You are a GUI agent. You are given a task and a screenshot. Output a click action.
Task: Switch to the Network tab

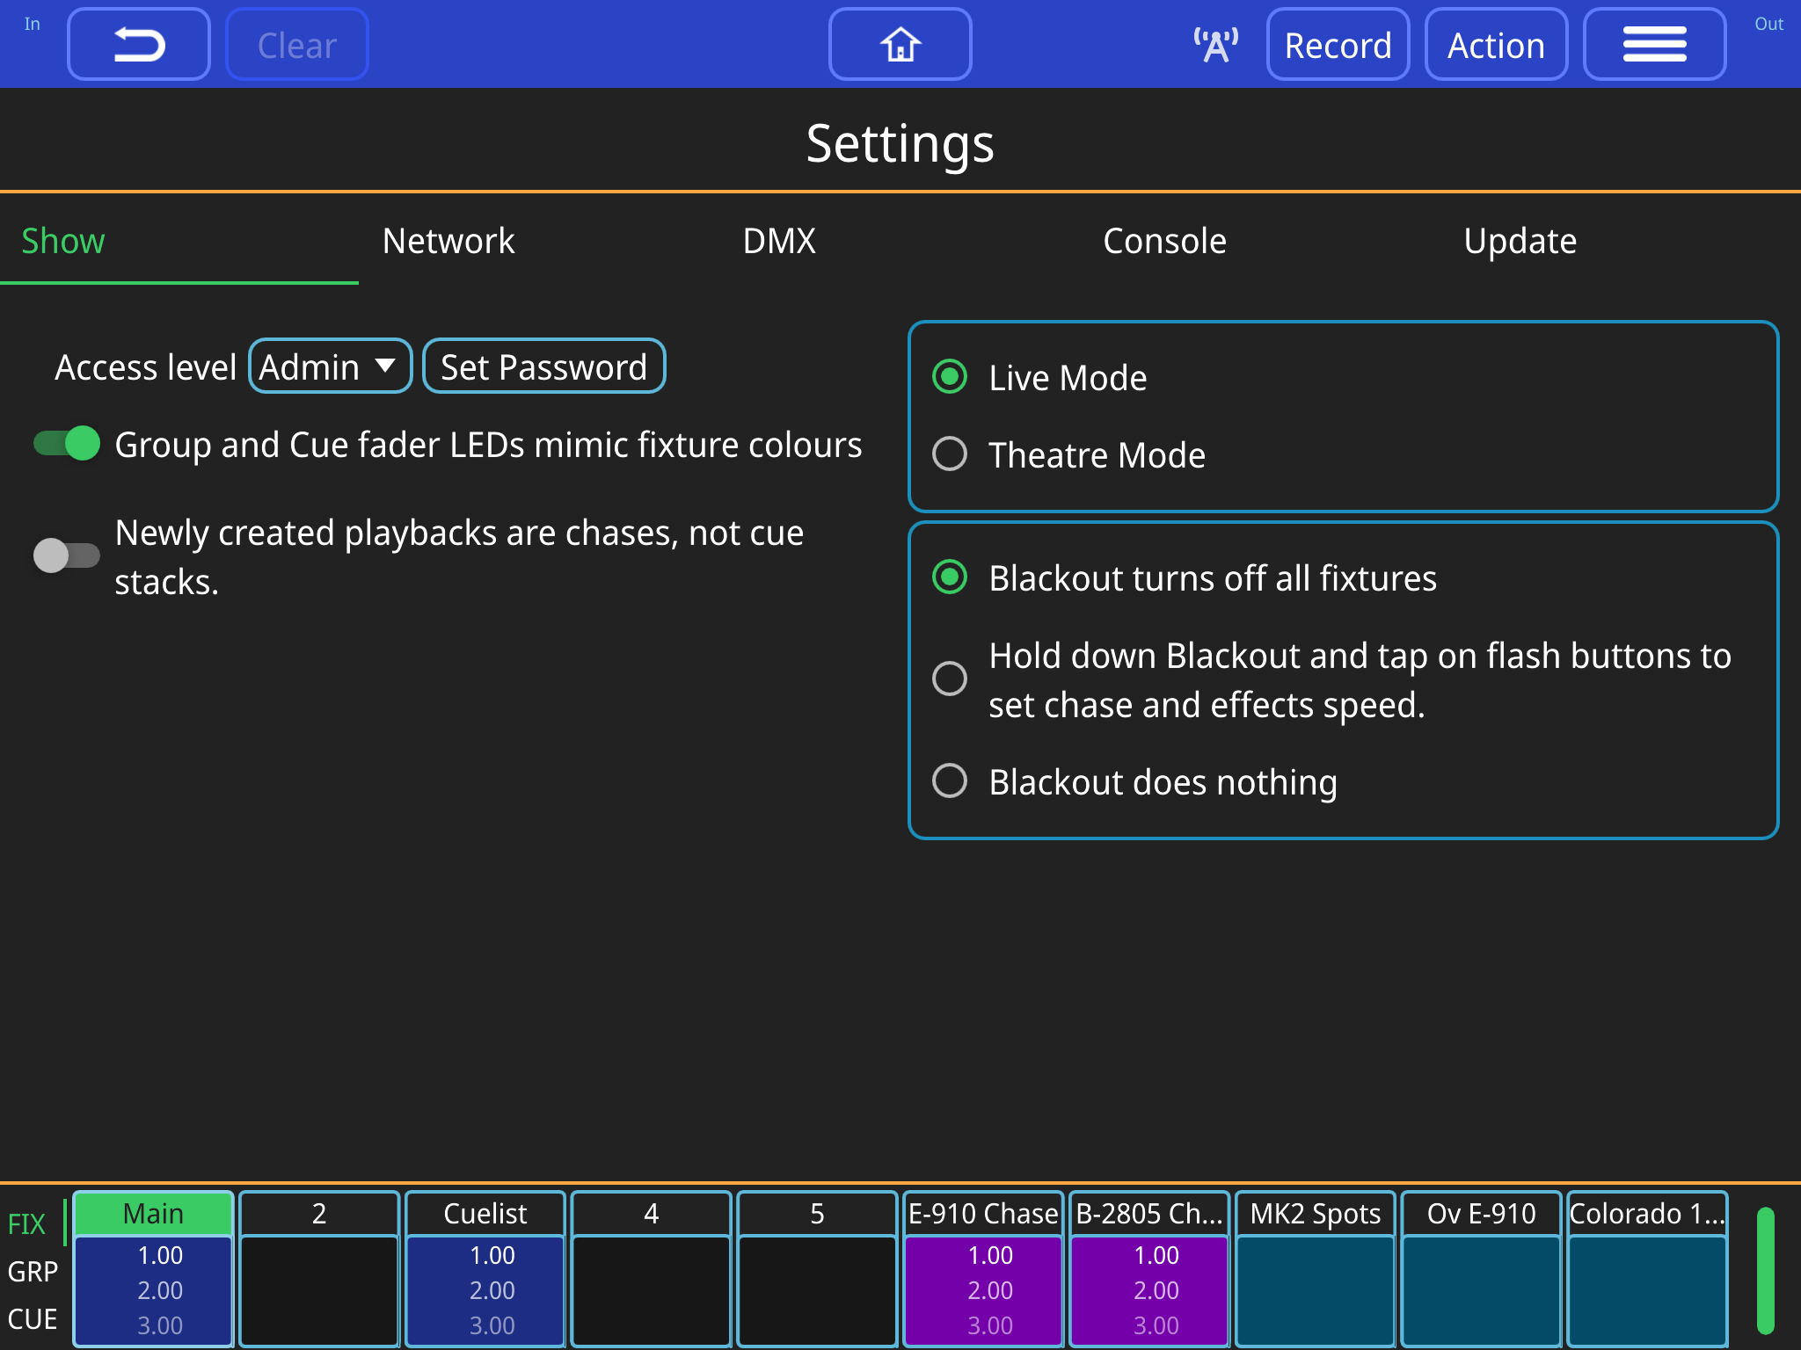coord(448,241)
